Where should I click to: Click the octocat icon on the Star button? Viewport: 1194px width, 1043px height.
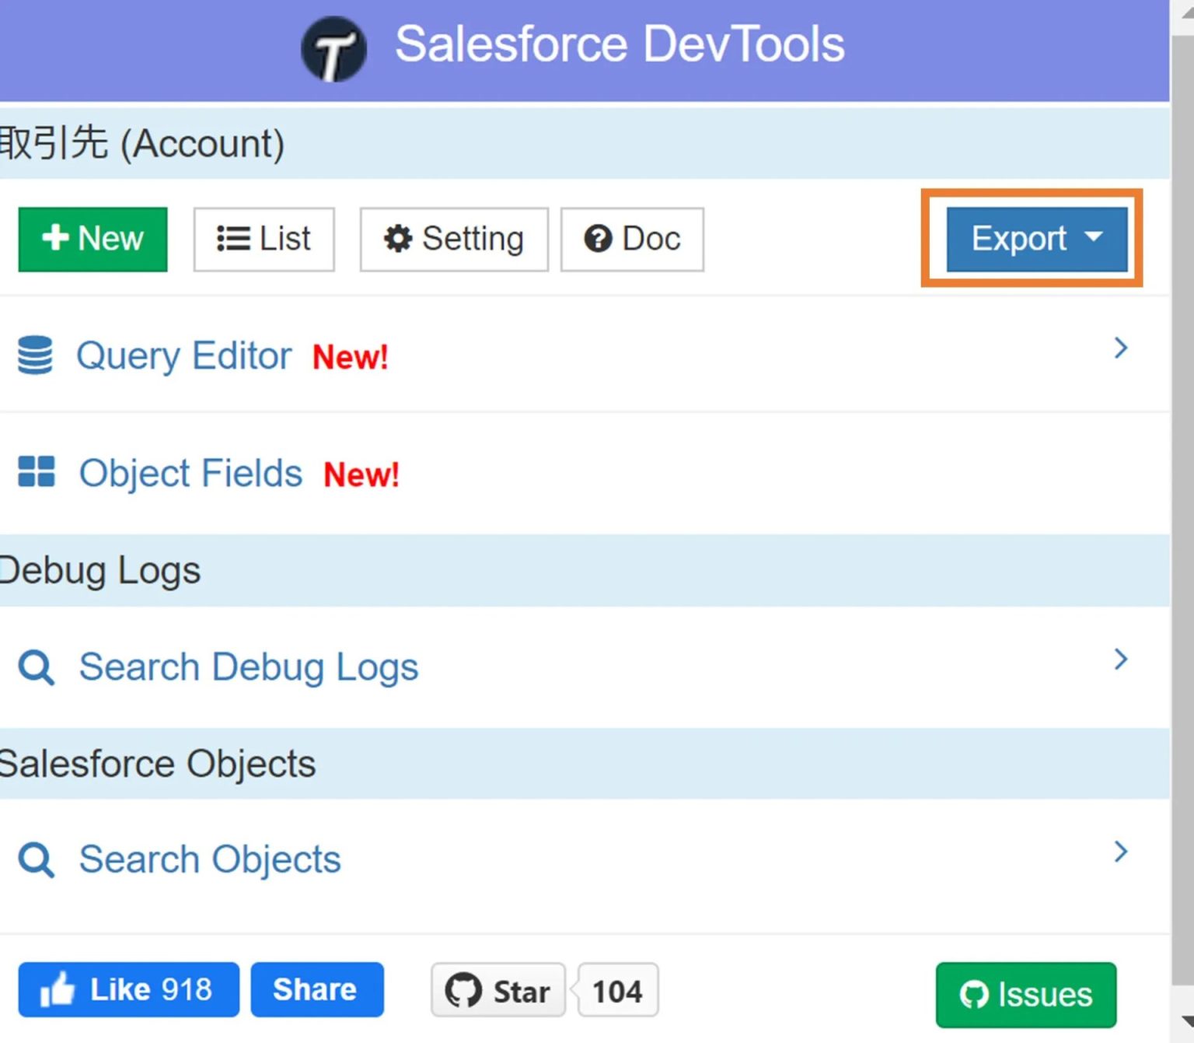point(464,990)
